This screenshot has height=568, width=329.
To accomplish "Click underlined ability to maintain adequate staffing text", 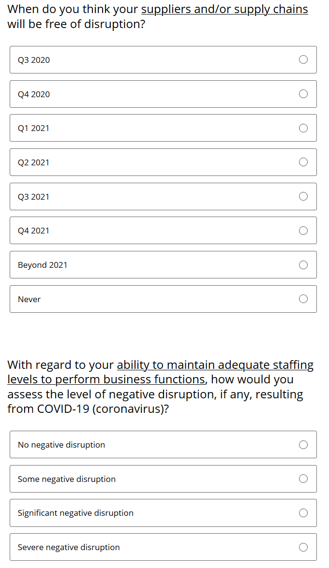I will click(x=215, y=365).
